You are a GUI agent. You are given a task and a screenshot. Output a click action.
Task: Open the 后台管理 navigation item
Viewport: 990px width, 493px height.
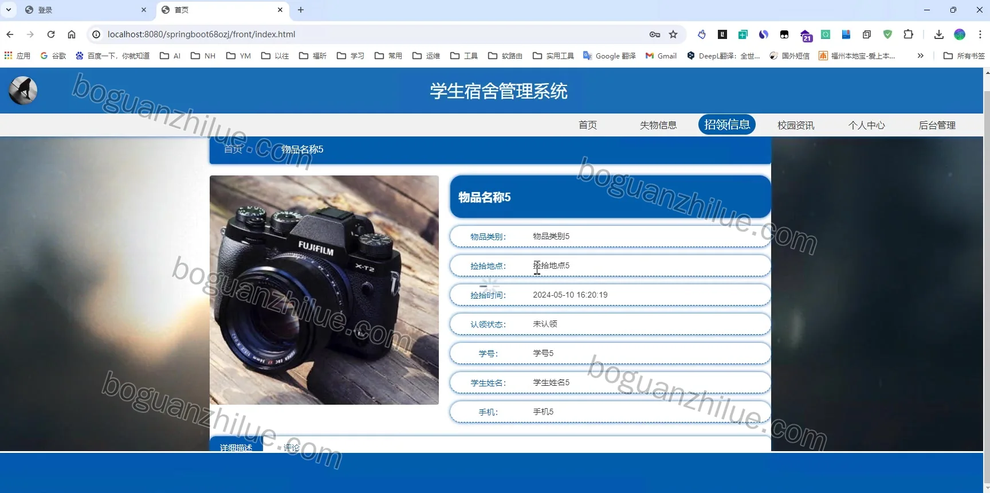pos(937,125)
